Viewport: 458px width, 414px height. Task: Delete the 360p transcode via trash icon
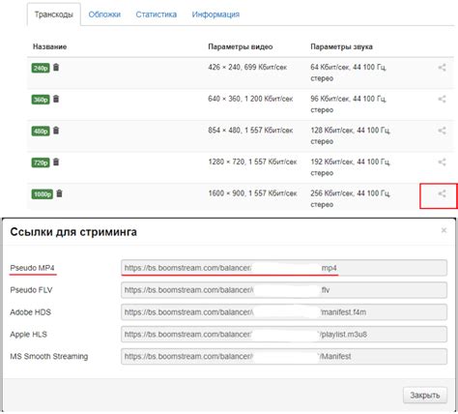(x=56, y=99)
